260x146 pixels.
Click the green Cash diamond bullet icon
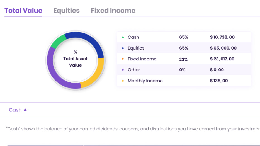(123, 37)
